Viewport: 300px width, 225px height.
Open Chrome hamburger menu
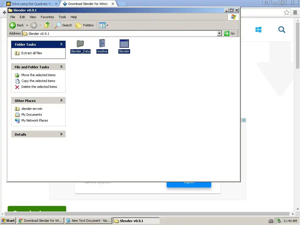coord(295,13)
